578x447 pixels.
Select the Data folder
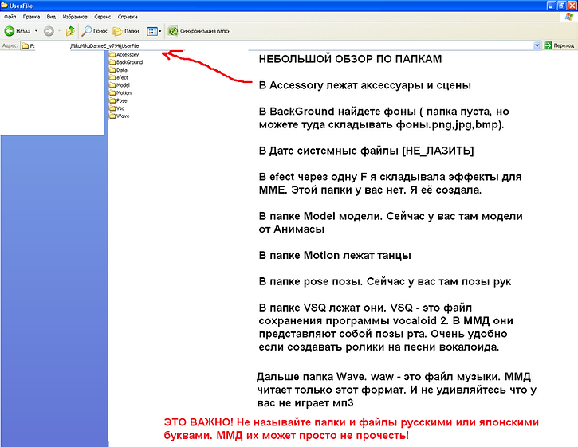click(118, 70)
